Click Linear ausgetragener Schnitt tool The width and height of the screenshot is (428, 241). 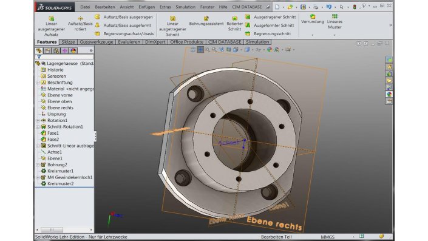pyautogui.click(x=172, y=26)
